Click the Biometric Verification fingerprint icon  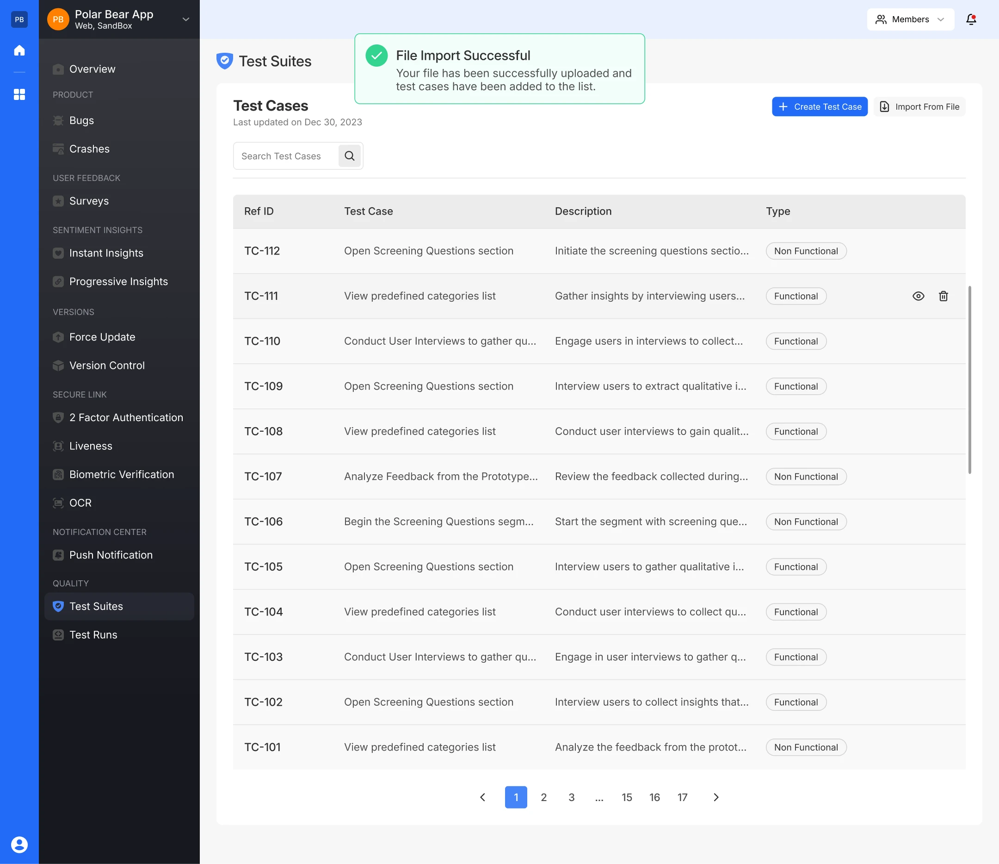[58, 475]
